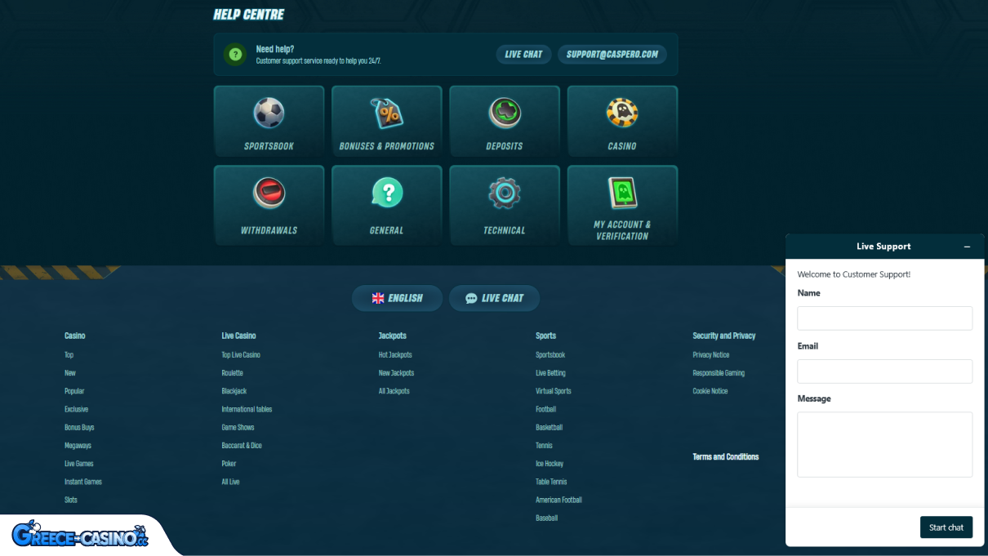Viewport: 988px width, 556px height.
Task: Open the Top casino footer link
Action: coord(69,355)
